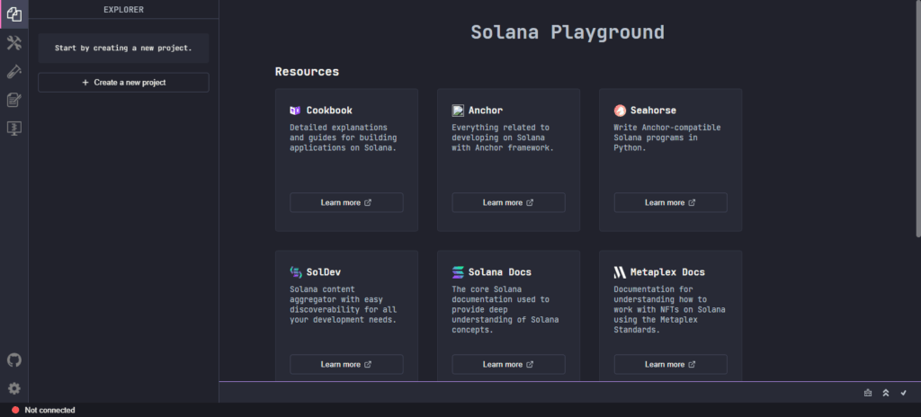Click the Not connected wallet status
This screenshot has width=921, height=417.
pos(49,410)
